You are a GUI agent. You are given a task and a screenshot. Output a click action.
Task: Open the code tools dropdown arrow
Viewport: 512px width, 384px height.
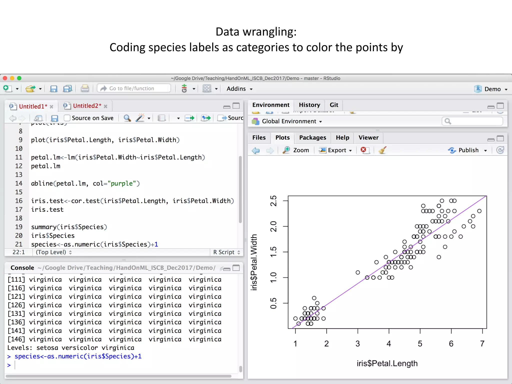point(149,118)
